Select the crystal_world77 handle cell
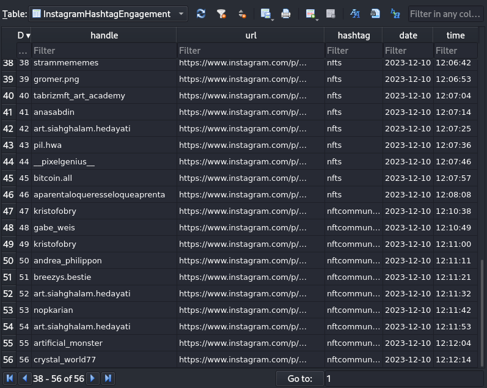Screen dimensions: 487x388 104,359
